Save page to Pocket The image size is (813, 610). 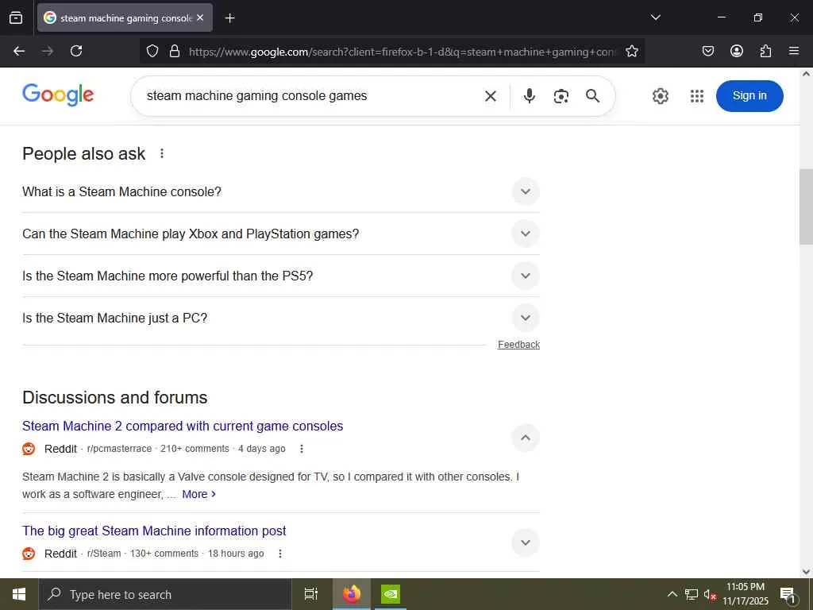(x=707, y=51)
